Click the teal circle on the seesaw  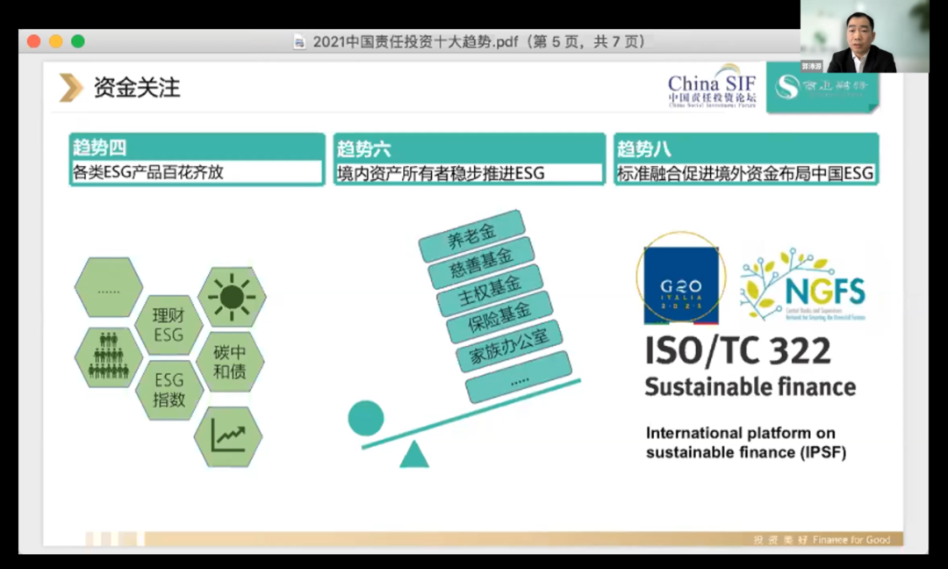pos(366,418)
